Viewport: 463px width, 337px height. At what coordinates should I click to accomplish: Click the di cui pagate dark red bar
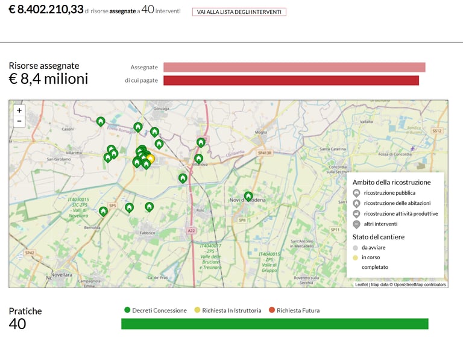point(291,80)
